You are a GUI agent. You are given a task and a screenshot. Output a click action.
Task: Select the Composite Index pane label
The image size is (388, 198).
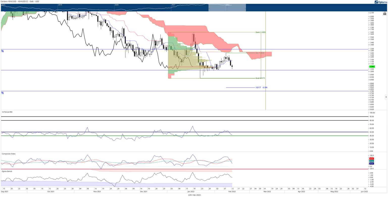pyautogui.click(x=8, y=153)
